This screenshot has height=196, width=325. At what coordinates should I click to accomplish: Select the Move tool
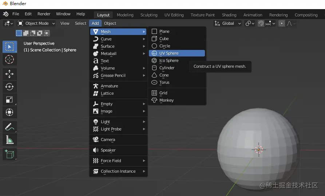(9, 74)
